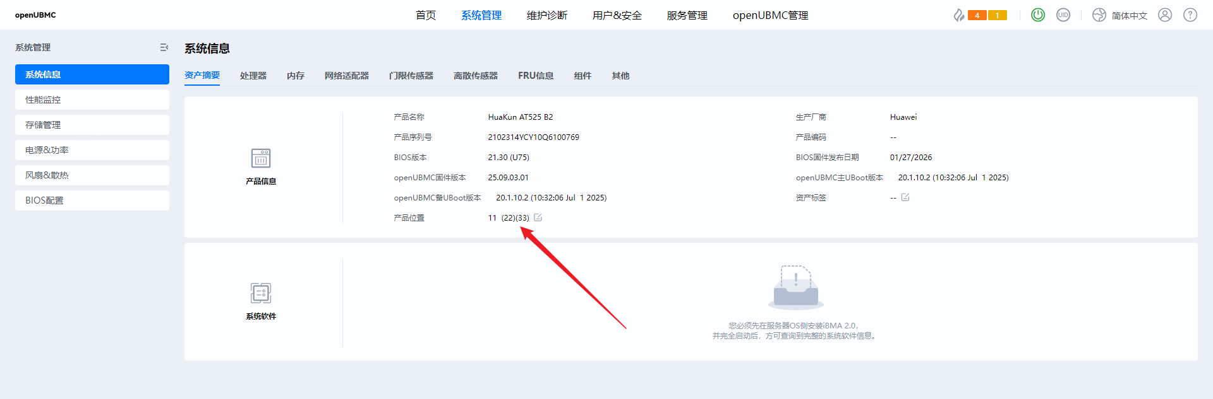Toggle the UID indicator light

1063,14
